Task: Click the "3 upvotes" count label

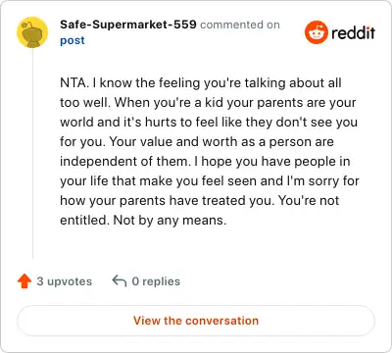Action: (x=65, y=281)
